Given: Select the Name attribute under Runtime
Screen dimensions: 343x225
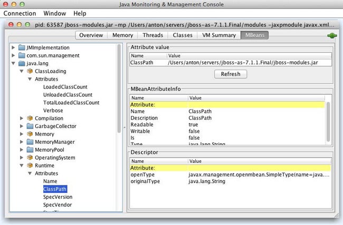Looking at the screenshot, I should coord(50,181).
